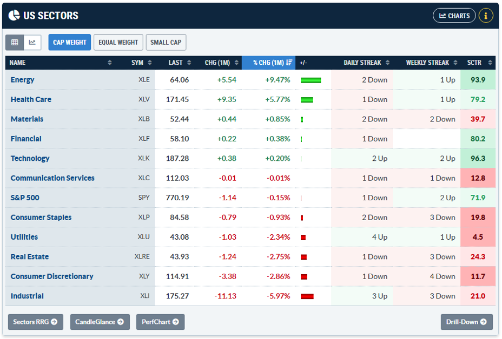Open the Health Care sector link
Image resolution: width=502 pixels, height=339 pixels.
(x=31, y=99)
